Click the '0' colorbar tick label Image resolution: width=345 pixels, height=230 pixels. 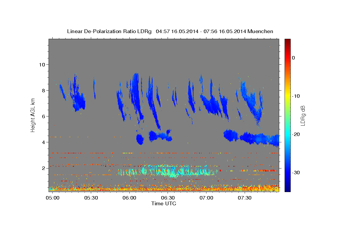(293, 58)
